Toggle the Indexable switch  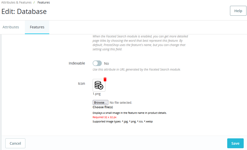point(97,63)
